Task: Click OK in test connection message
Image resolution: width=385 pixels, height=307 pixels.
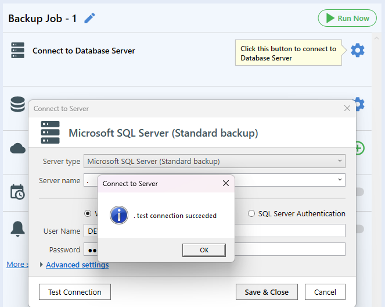Action: coord(204,250)
